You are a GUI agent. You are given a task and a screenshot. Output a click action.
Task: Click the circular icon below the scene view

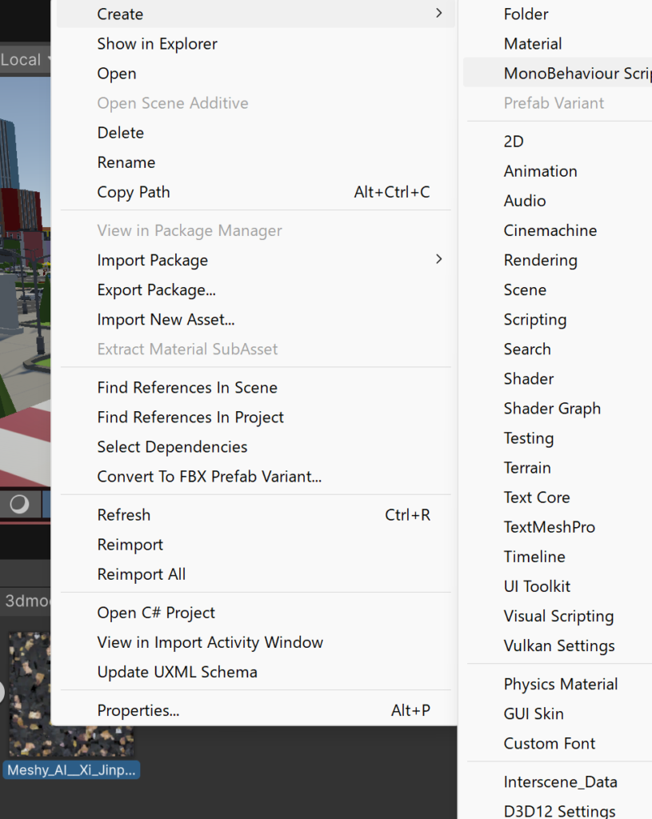[19, 504]
